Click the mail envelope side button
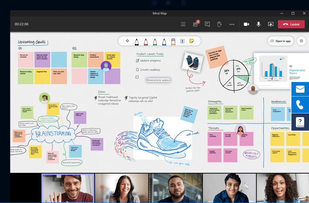309x203 pixels. [300, 89]
